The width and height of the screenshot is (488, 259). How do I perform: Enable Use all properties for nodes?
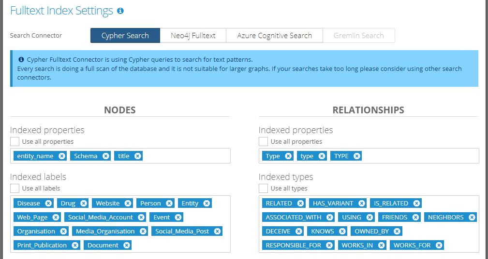(15, 141)
